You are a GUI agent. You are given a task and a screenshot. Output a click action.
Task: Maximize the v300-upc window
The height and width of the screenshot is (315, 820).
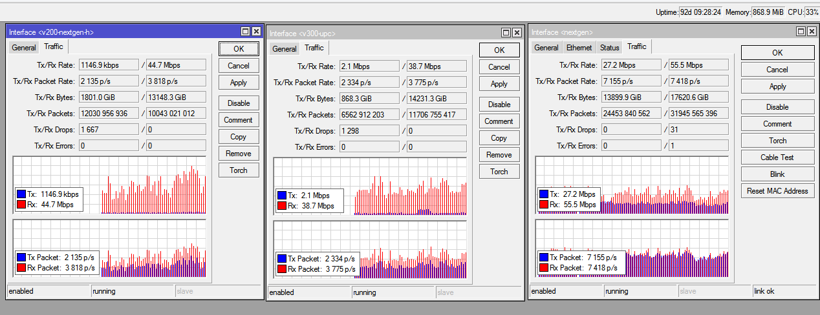click(506, 33)
